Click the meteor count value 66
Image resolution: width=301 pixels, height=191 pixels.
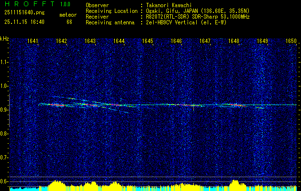[69, 22]
